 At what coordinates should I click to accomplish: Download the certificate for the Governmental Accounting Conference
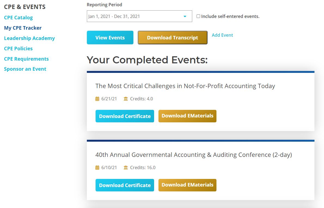pyautogui.click(x=124, y=185)
